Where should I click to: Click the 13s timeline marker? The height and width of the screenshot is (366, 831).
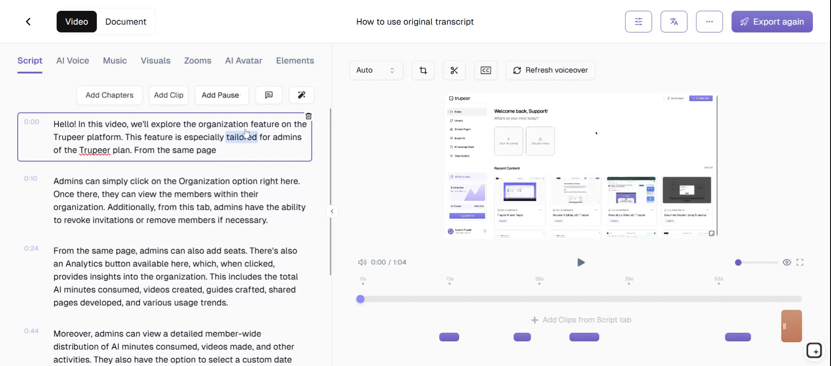450,280
